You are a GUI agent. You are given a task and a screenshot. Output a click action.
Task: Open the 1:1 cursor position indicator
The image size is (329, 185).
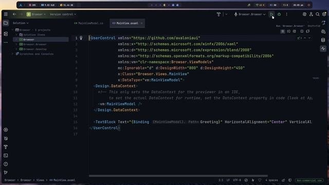pos(221,180)
